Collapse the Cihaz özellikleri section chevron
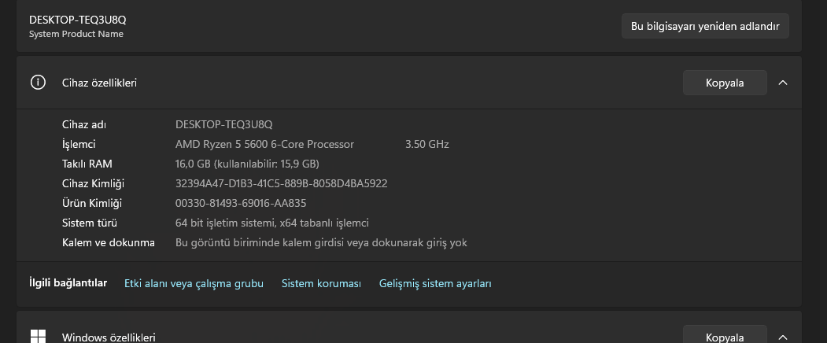827x343 pixels. (x=782, y=83)
